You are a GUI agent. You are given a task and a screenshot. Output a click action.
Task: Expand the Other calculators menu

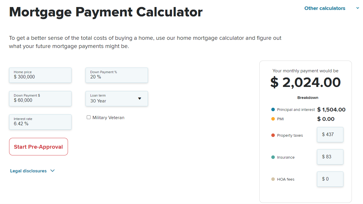coord(325,8)
